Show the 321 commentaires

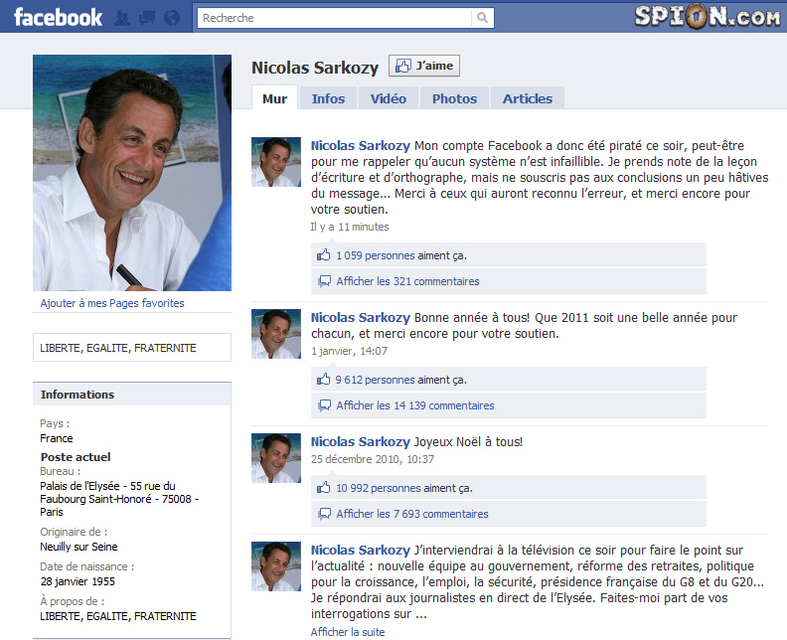pyautogui.click(x=407, y=281)
